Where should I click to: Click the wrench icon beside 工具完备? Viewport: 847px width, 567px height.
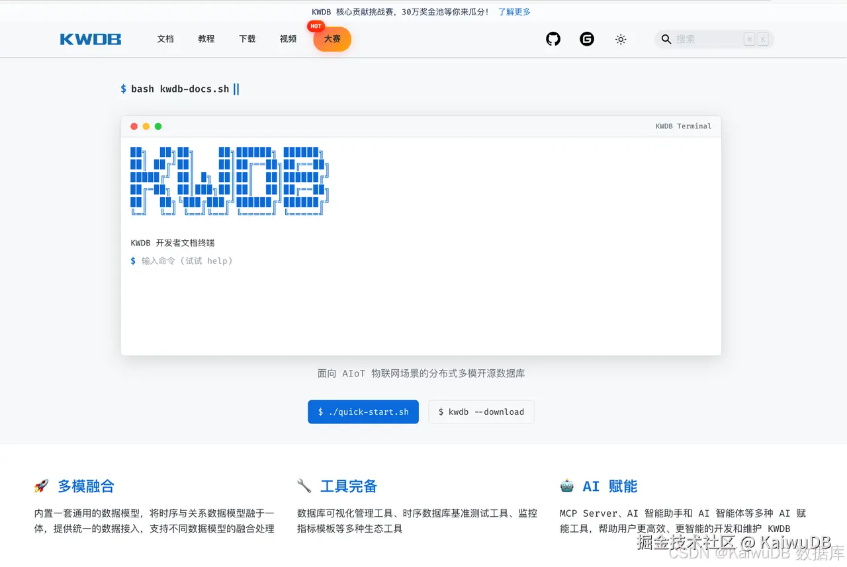[304, 486]
